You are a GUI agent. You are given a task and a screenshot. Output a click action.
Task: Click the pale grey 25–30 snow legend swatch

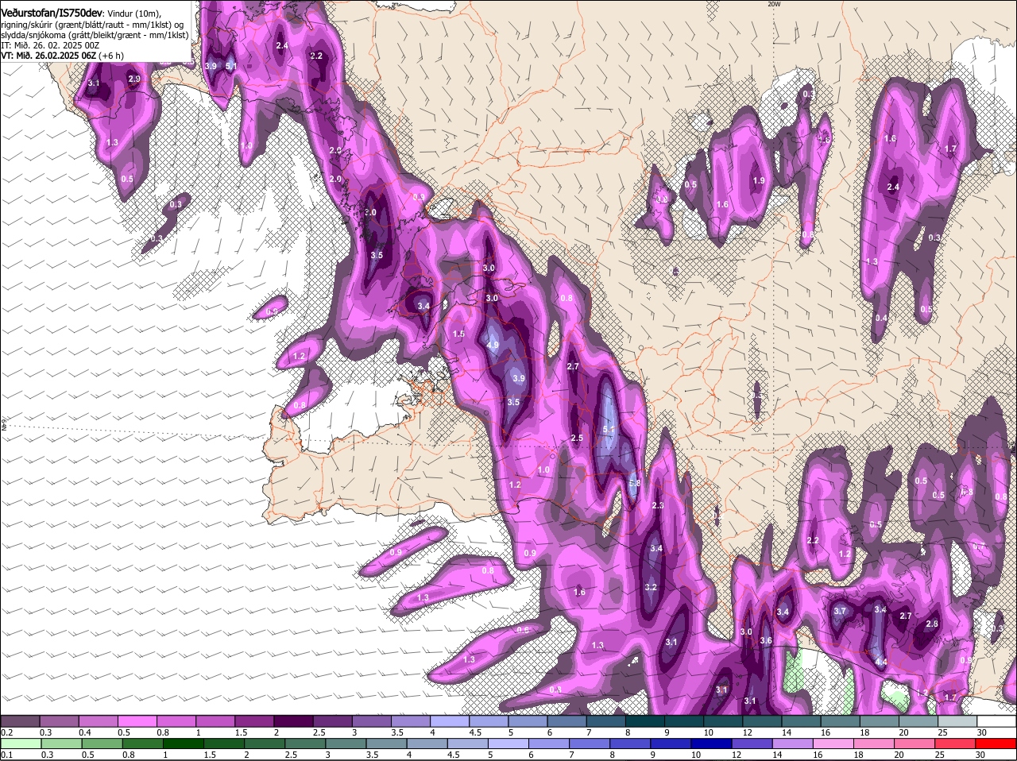(x=958, y=720)
